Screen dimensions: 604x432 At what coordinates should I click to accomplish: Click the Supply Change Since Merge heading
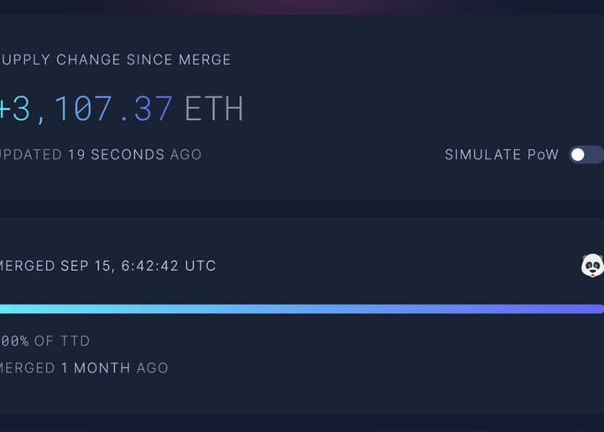pos(115,60)
